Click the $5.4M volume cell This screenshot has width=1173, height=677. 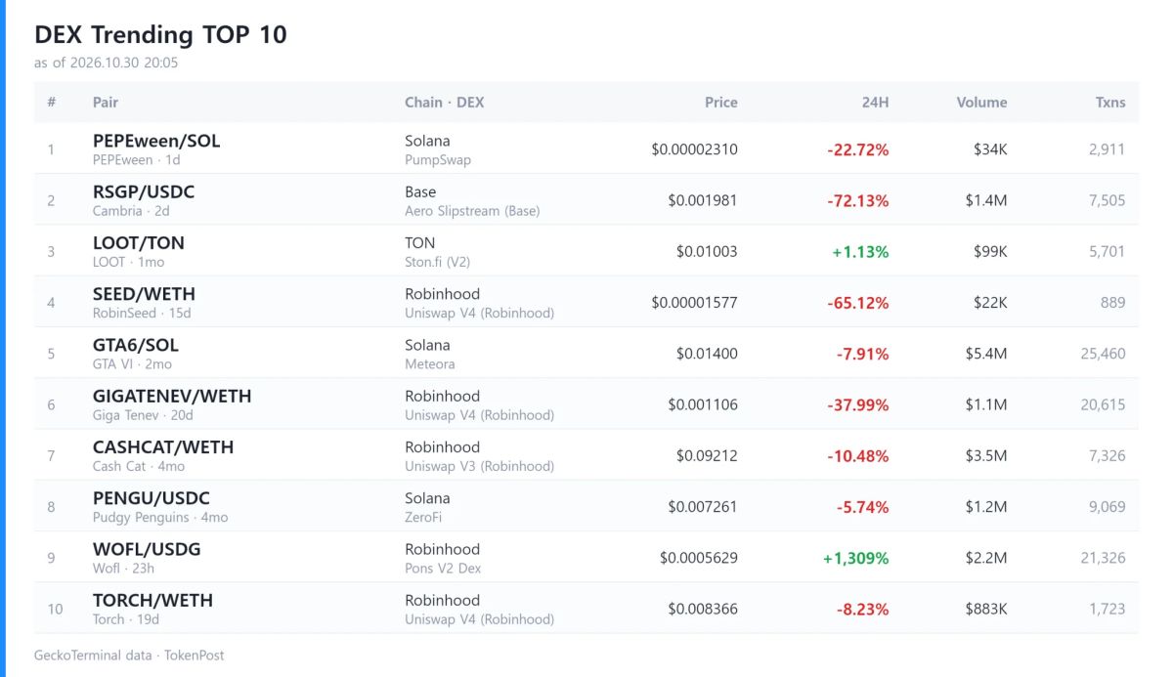click(x=986, y=354)
